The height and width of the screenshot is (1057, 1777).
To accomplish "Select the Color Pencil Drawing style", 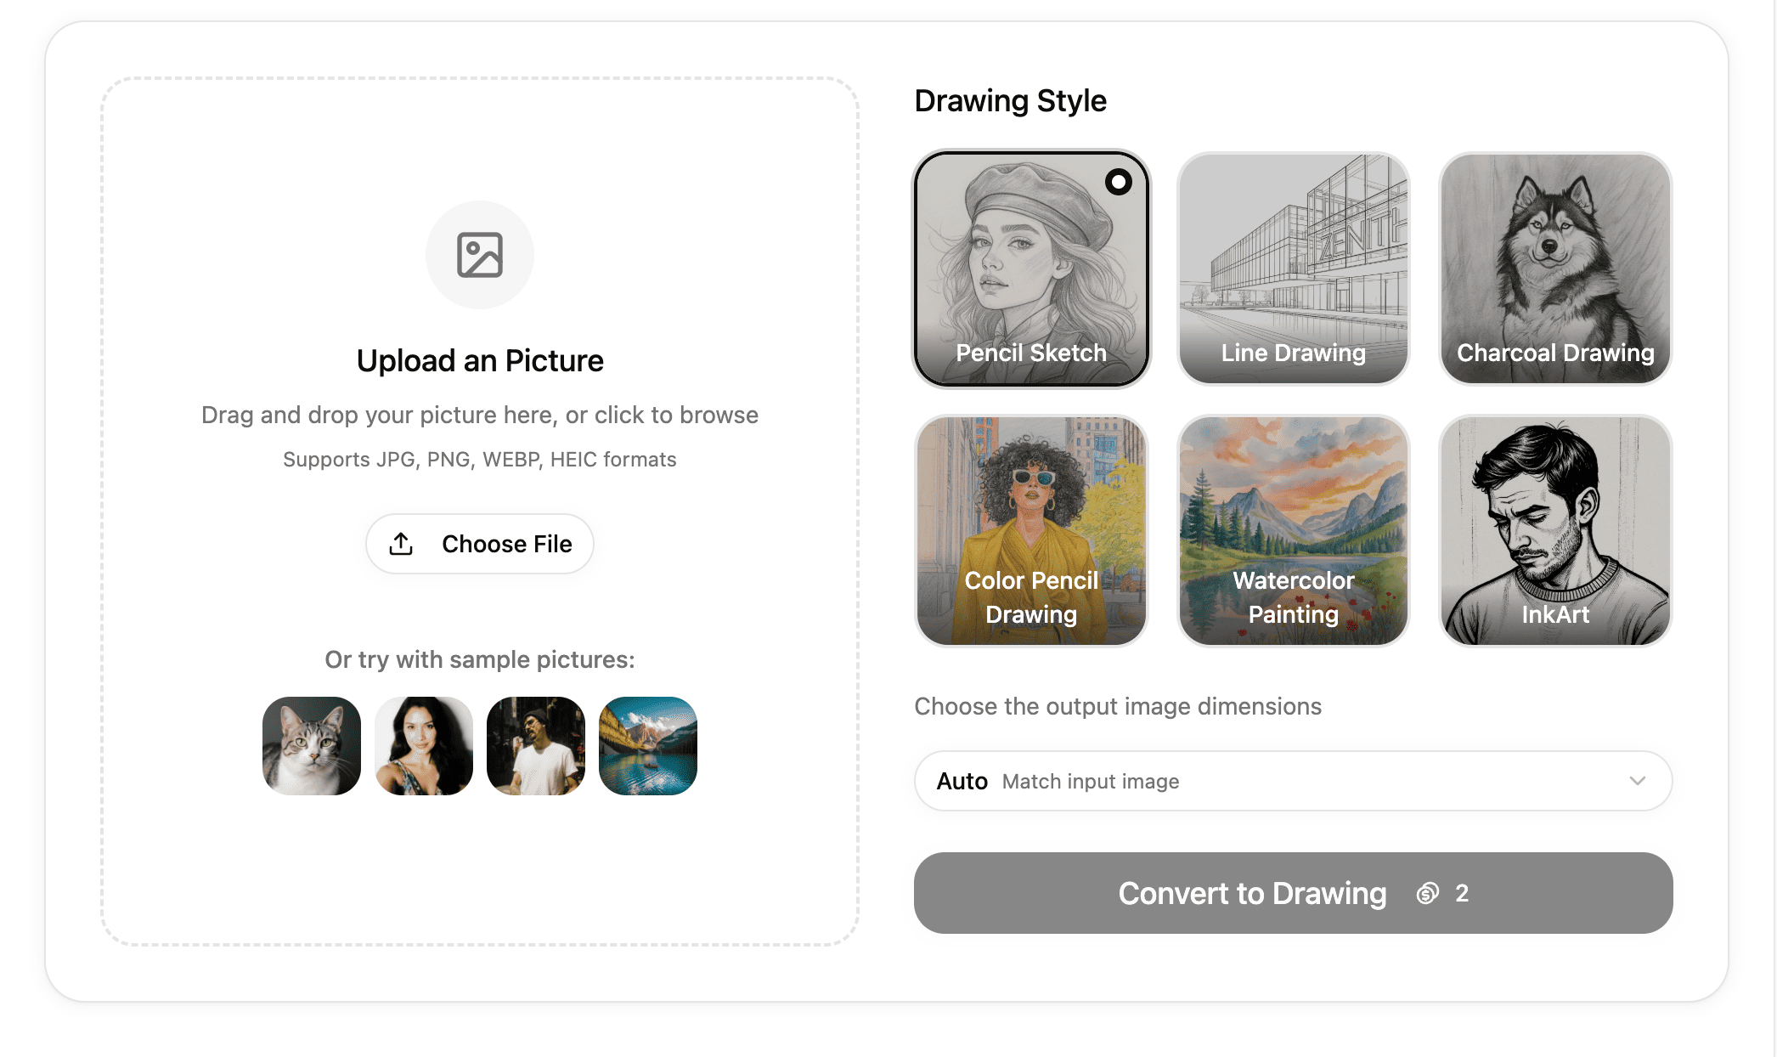I will pos(1030,533).
